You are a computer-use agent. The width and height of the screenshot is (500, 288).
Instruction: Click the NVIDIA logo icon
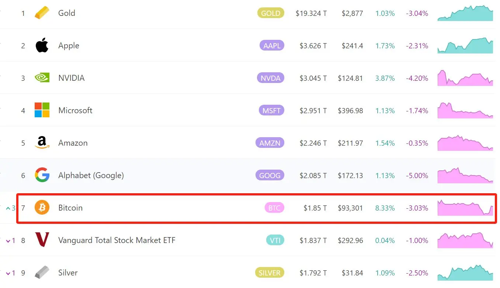pyautogui.click(x=42, y=78)
